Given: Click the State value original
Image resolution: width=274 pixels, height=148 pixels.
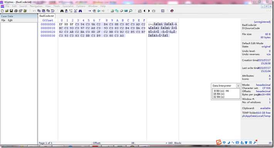Looking at the screenshot, I should [266, 47].
